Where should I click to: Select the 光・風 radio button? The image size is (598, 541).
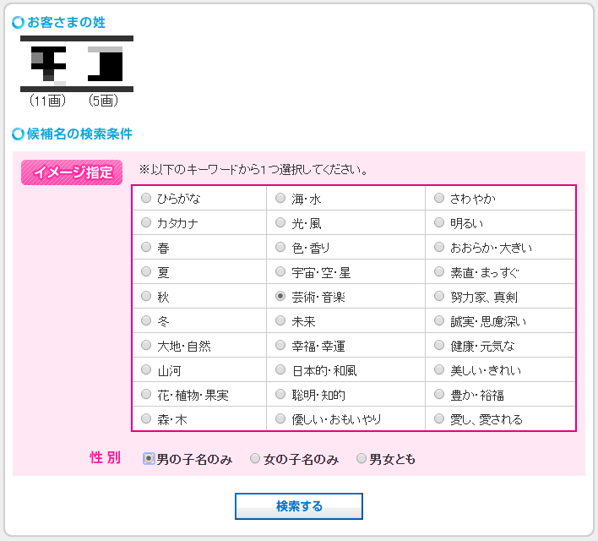point(280,222)
